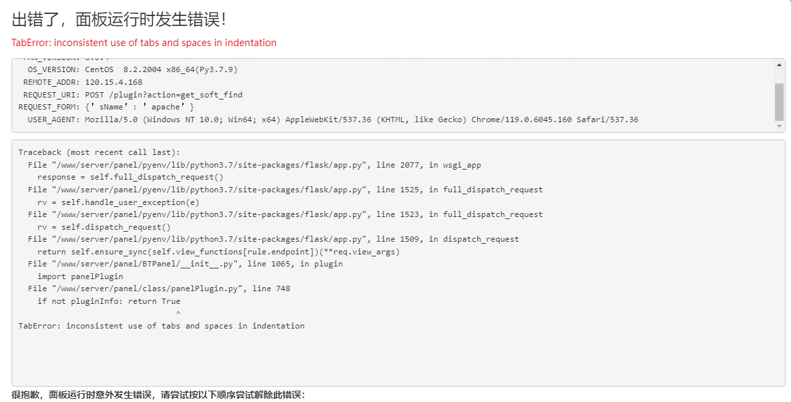The image size is (791, 402).
Task: Click the info box scrollbar thumb
Action: (x=780, y=102)
